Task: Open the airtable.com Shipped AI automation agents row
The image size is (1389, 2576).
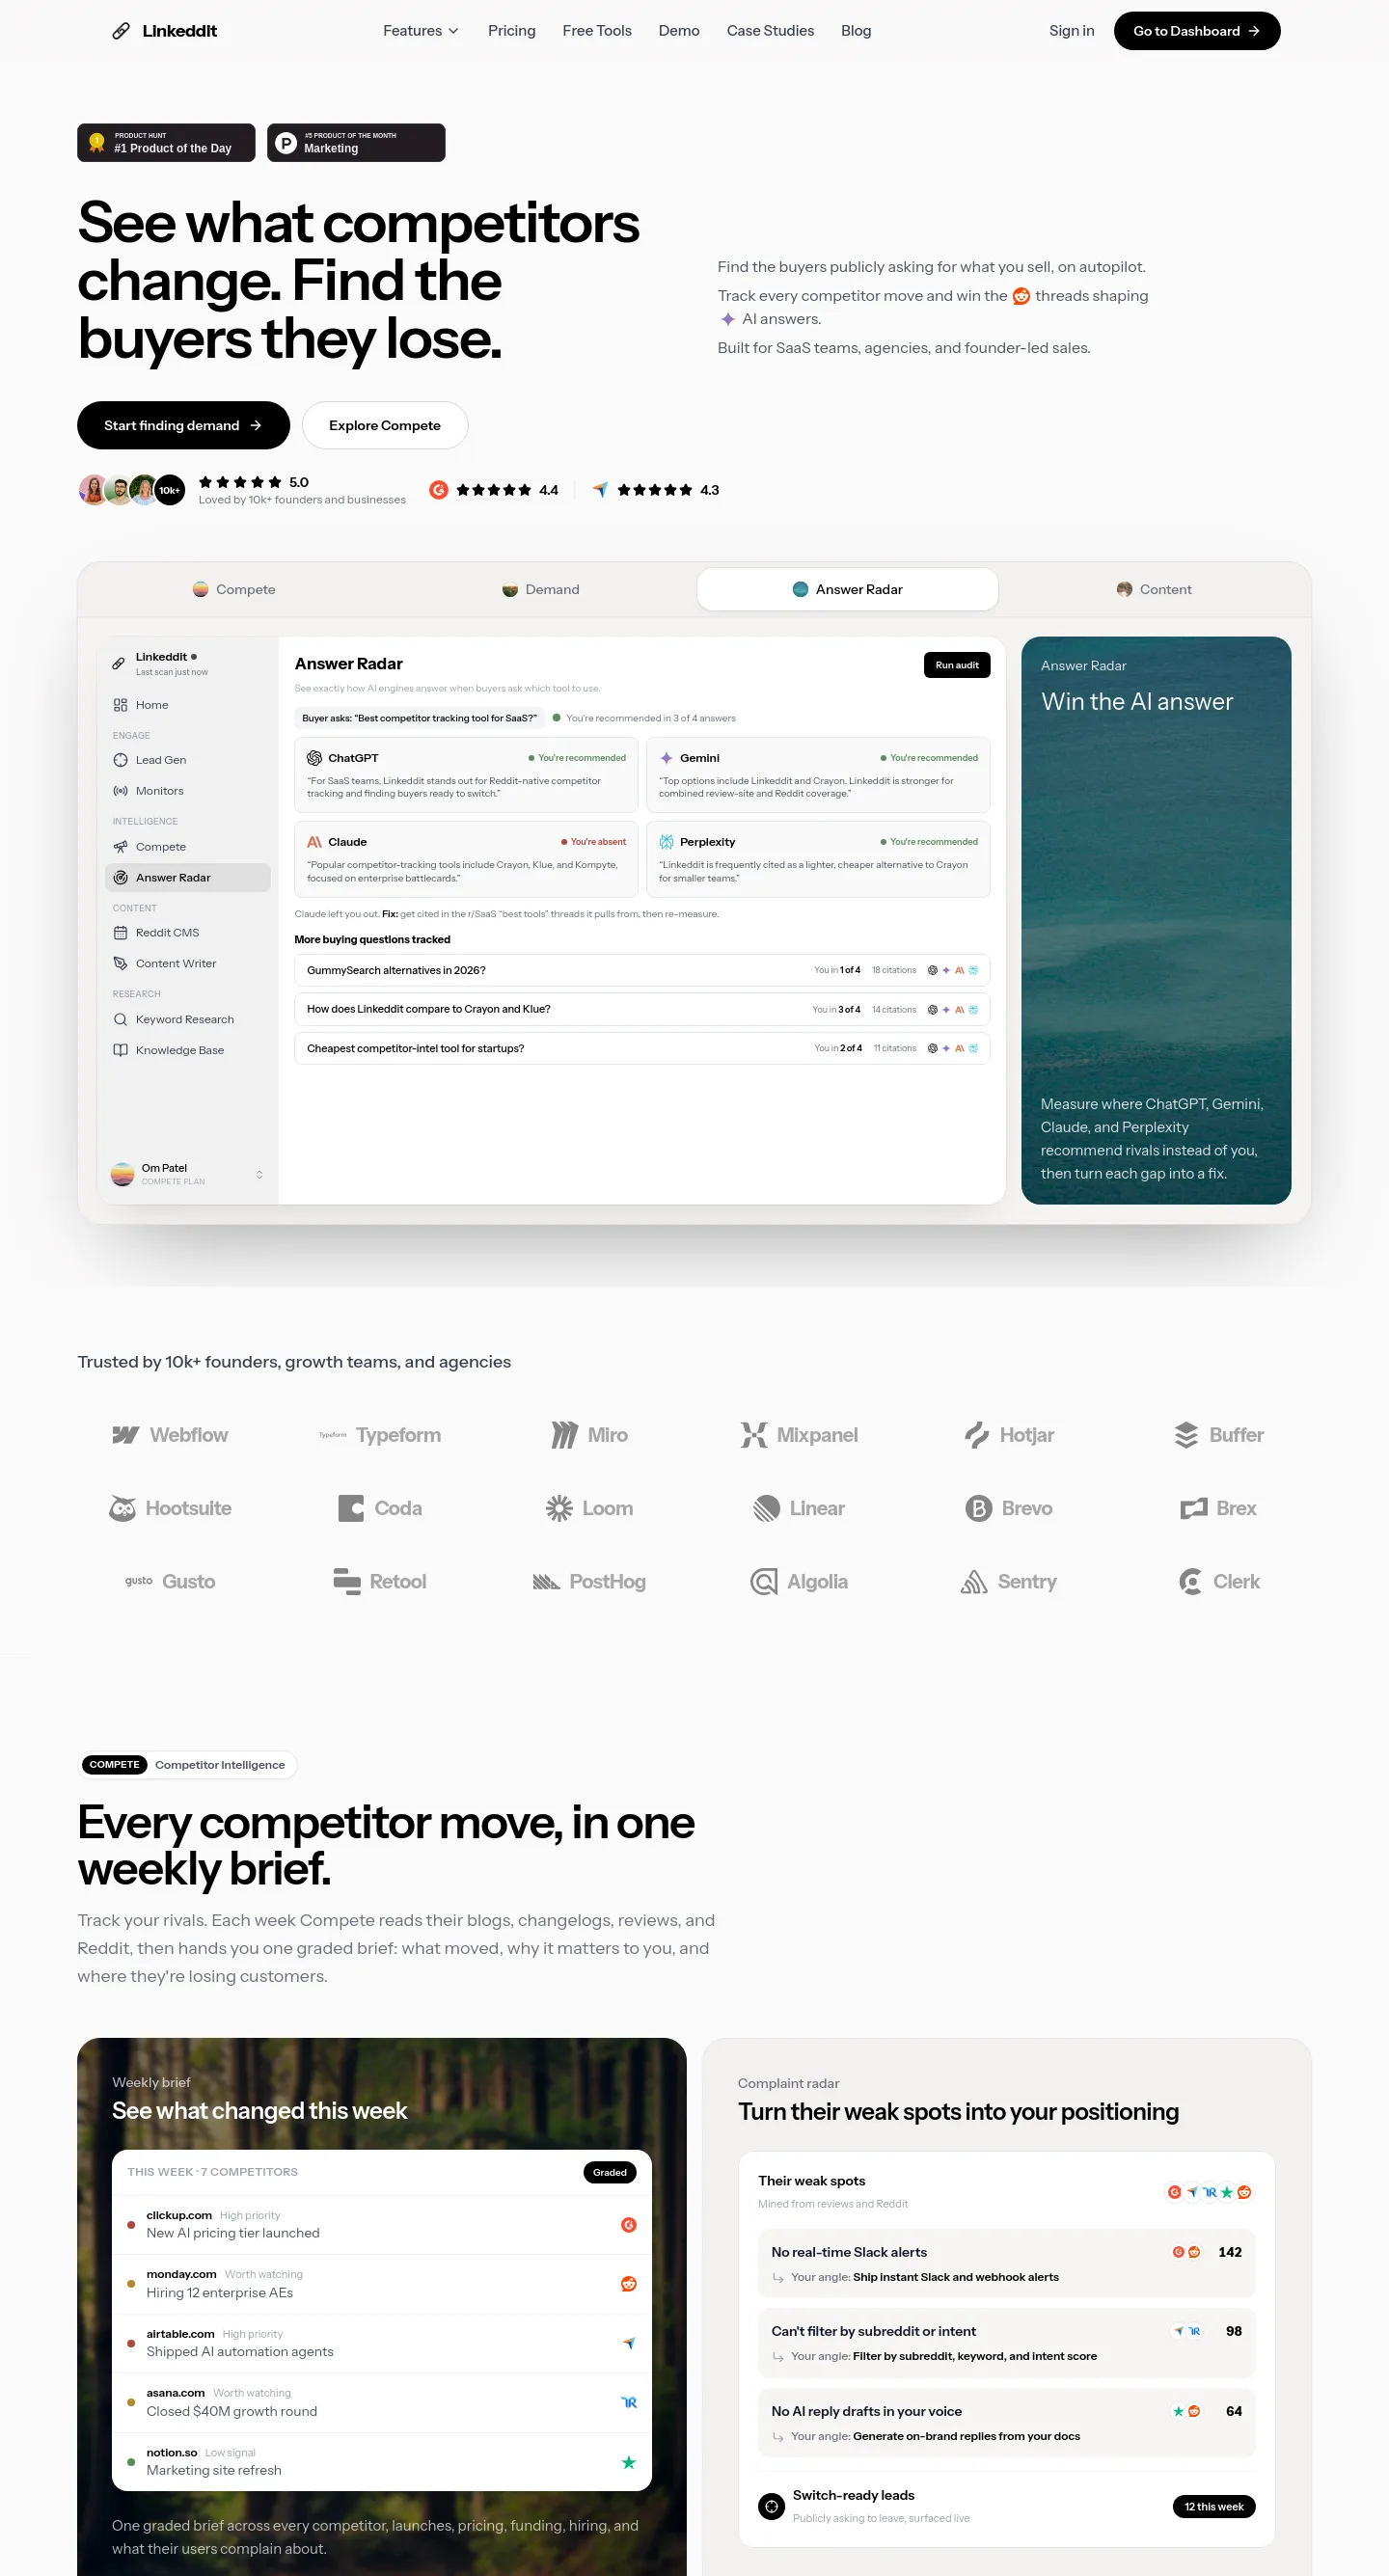Action: point(381,2343)
